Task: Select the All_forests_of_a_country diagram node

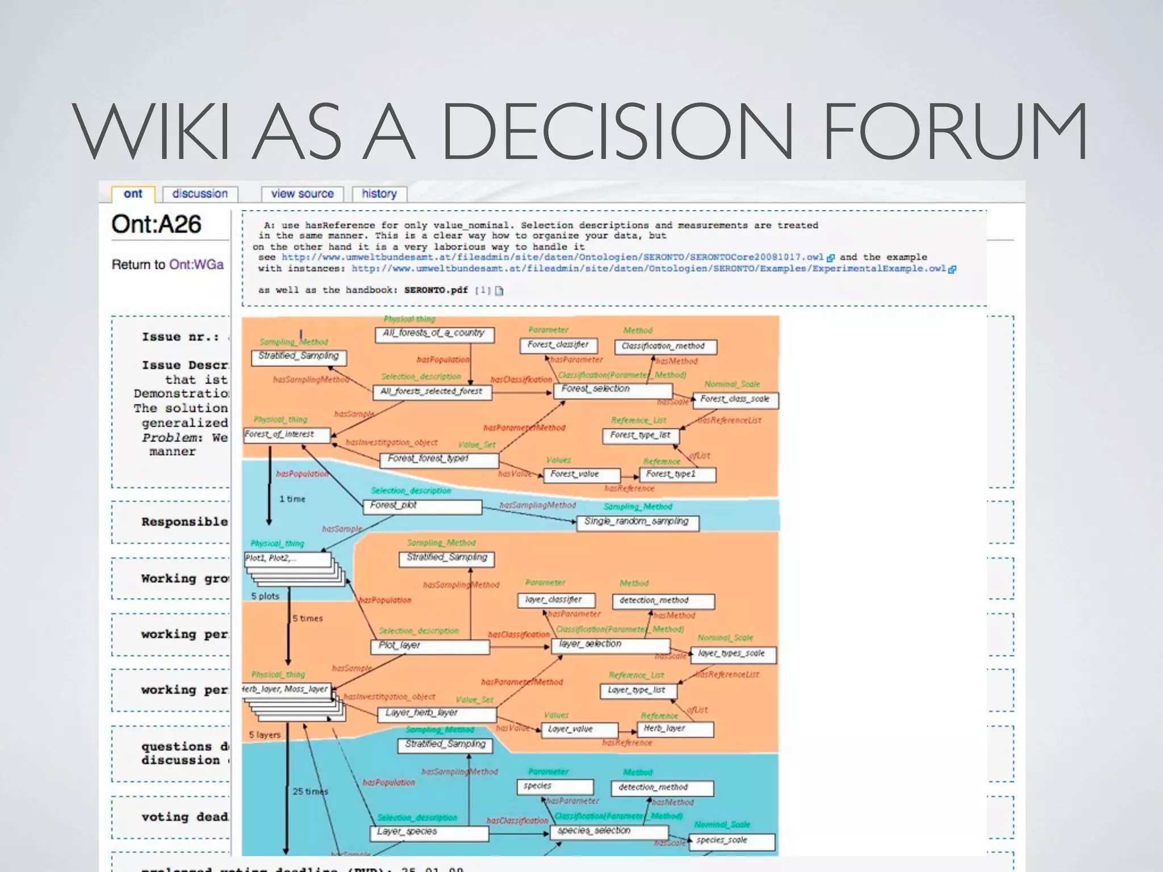Action: pyautogui.click(x=434, y=334)
